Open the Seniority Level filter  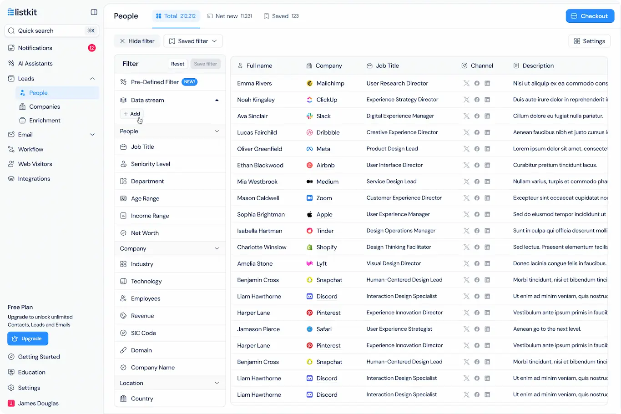tap(170, 164)
